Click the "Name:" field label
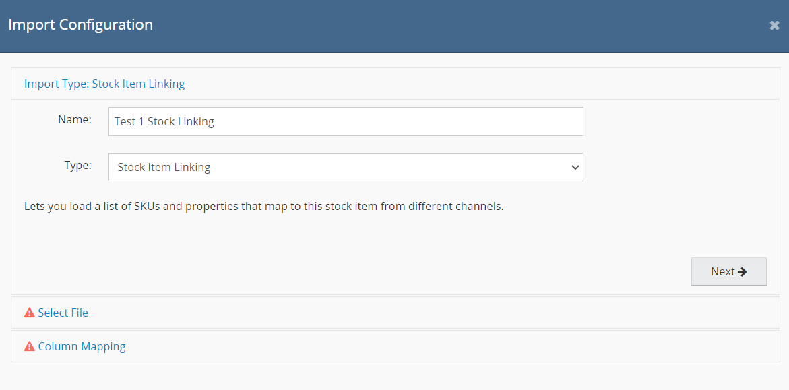 coord(74,119)
